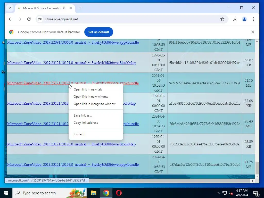Open a new browser tab

tap(80, 8)
